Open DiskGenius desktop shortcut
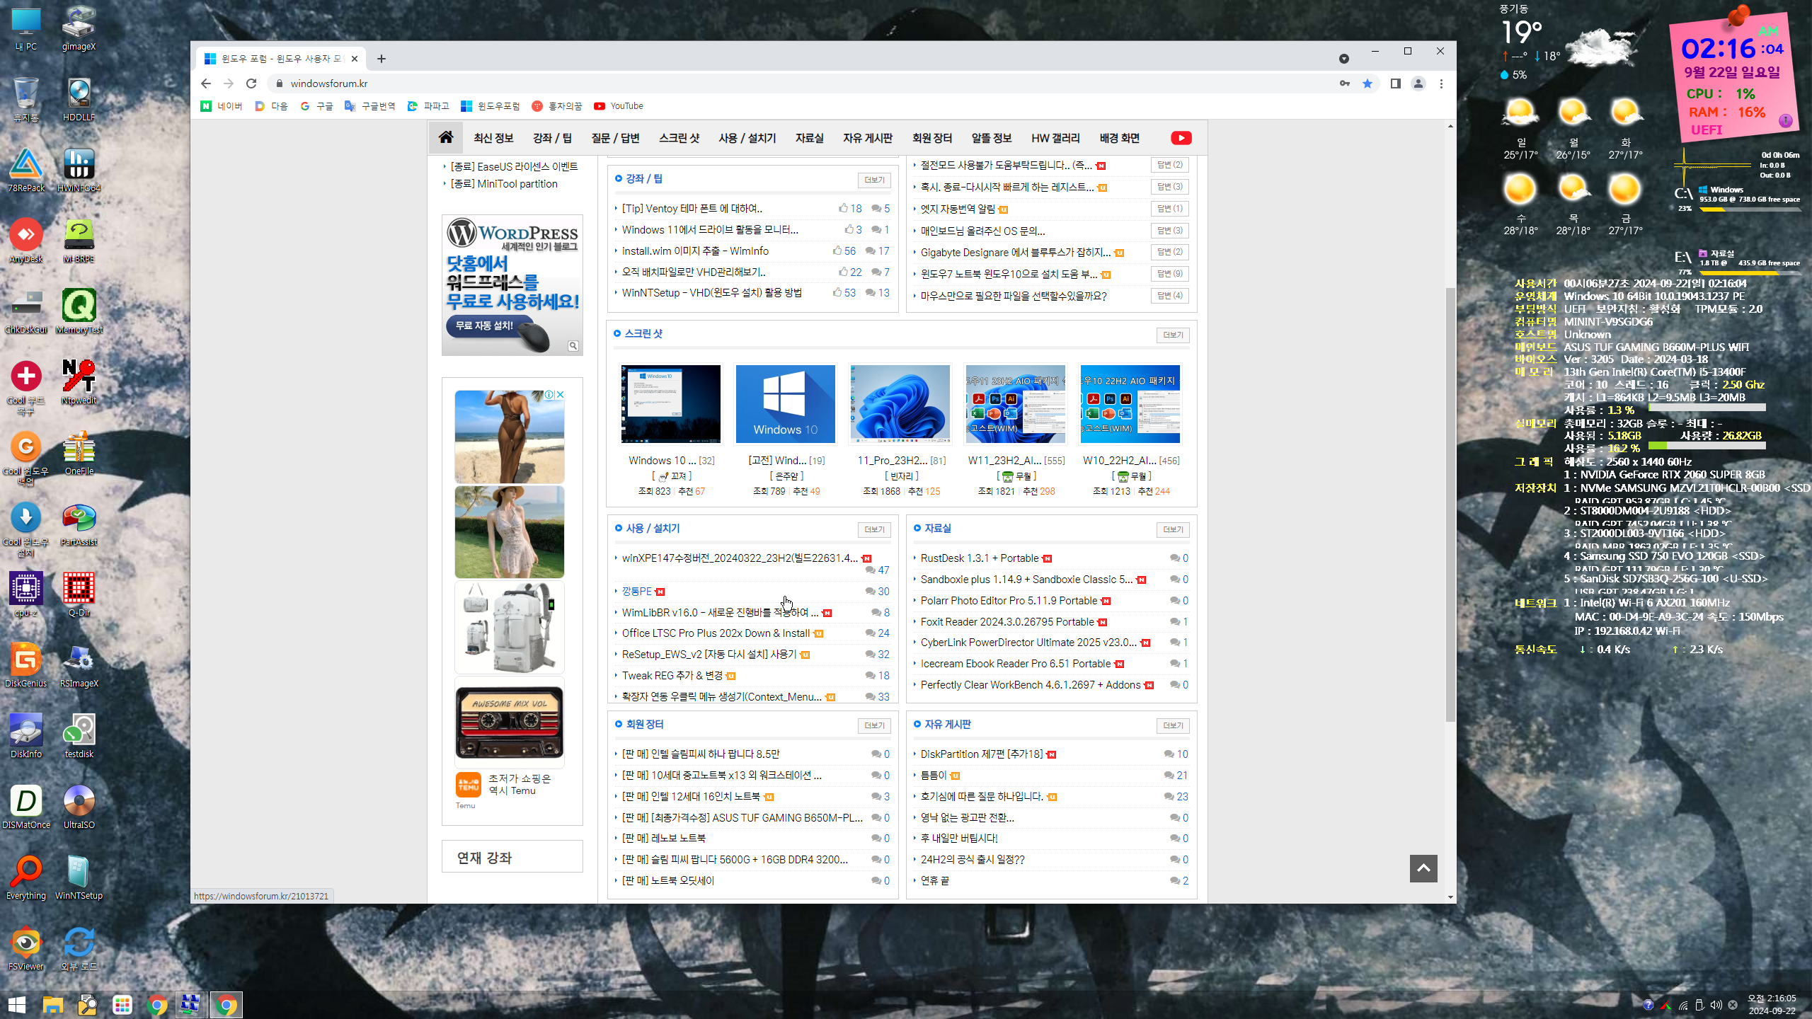1812x1019 pixels. 26,665
